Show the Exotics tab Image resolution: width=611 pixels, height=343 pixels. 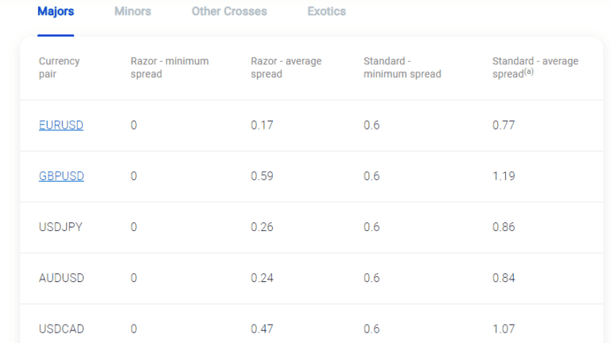326,12
